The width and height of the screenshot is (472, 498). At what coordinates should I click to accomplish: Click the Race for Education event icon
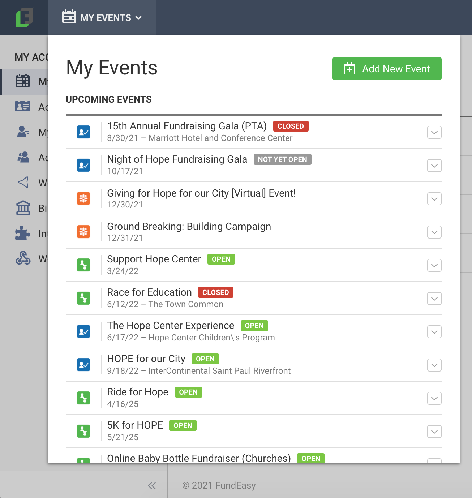[x=83, y=298]
